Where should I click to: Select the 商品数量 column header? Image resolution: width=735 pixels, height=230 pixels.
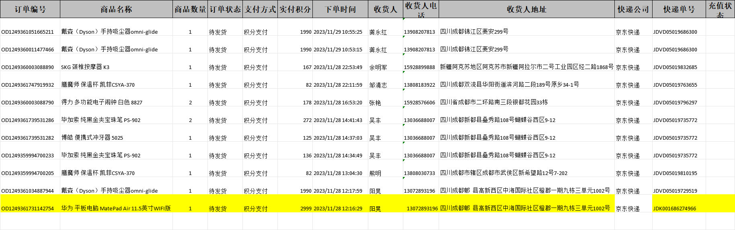190,9
